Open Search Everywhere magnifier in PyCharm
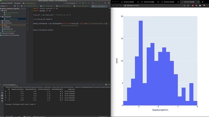209x117 pixels. (109, 3)
